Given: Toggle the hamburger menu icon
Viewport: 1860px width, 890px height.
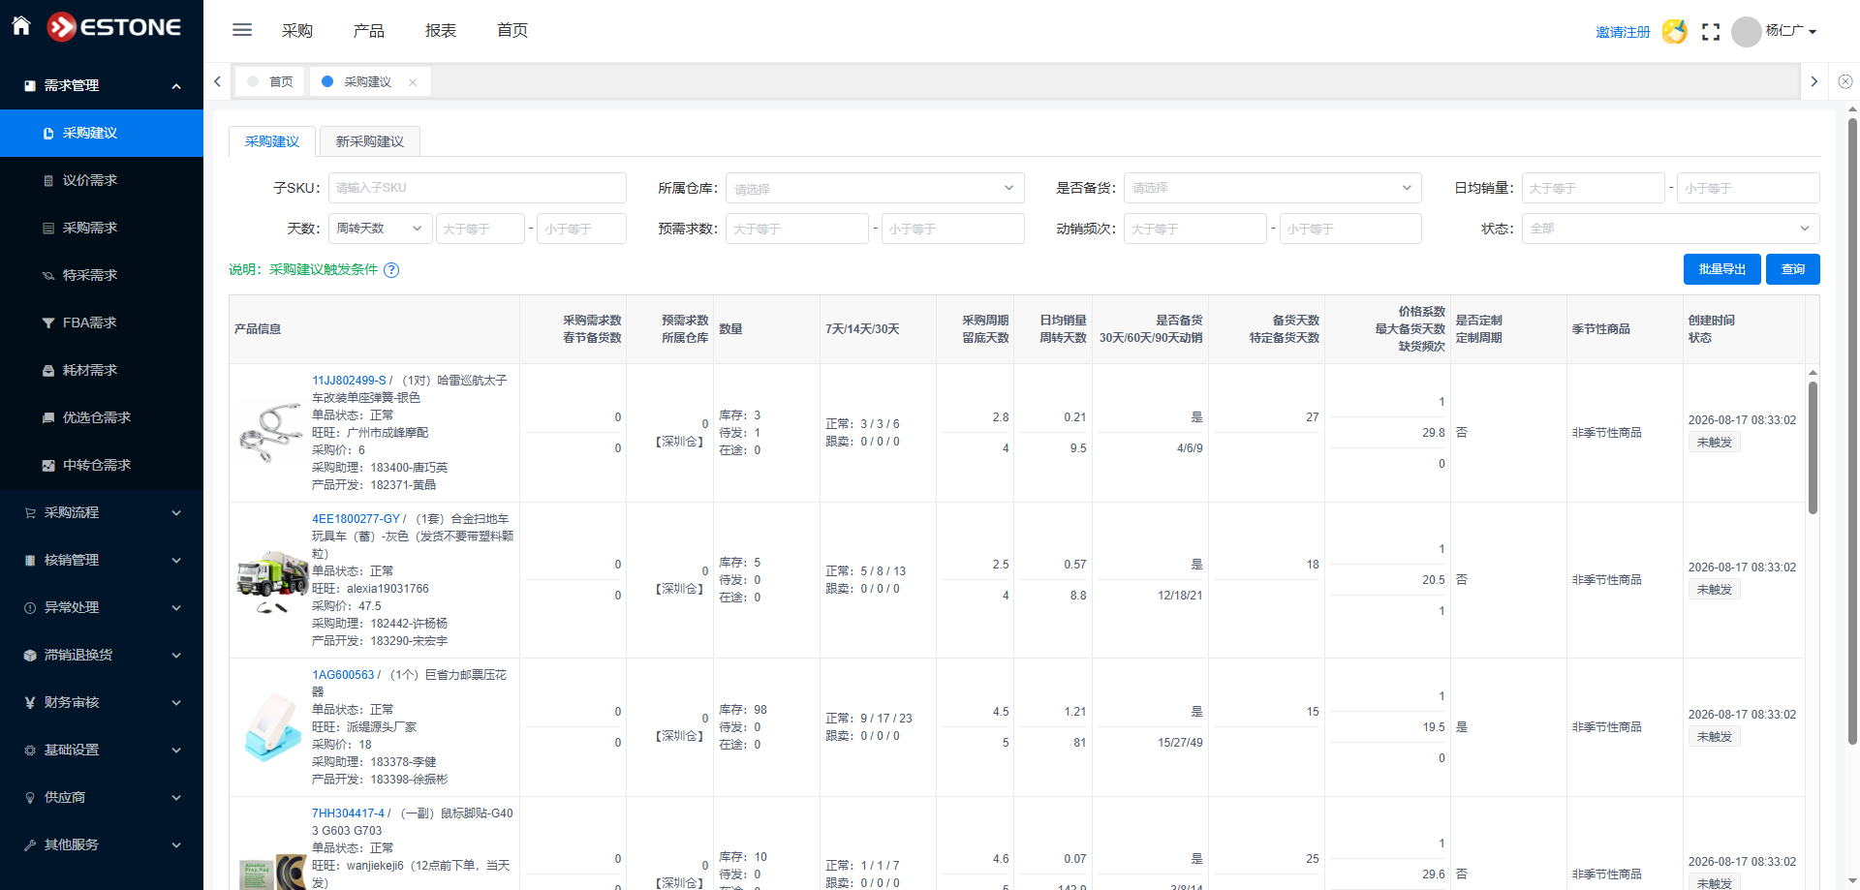Looking at the screenshot, I should (242, 30).
